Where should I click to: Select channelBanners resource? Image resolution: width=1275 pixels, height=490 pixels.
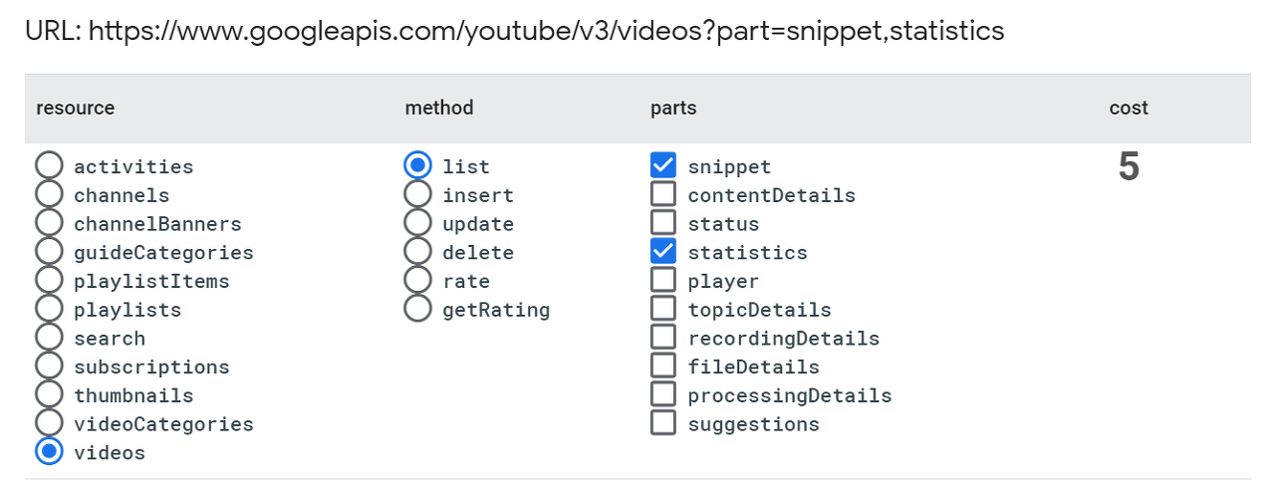pyautogui.click(x=49, y=224)
